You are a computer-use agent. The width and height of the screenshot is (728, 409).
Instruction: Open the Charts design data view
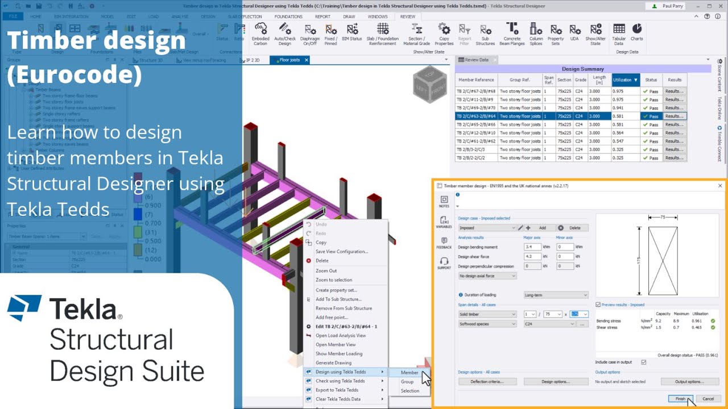[x=637, y=32]
